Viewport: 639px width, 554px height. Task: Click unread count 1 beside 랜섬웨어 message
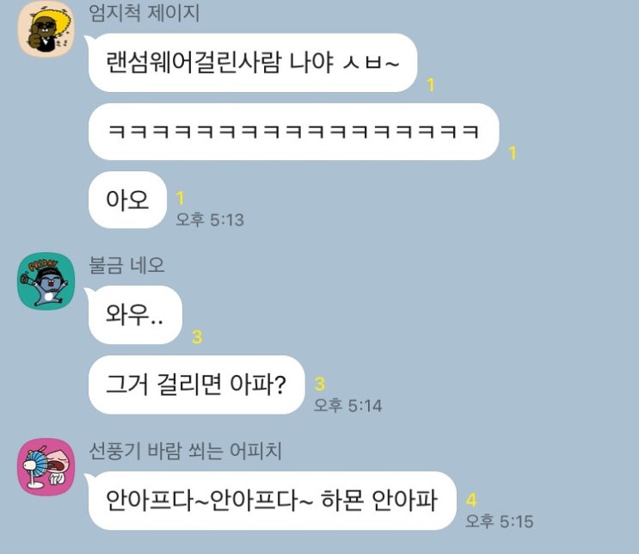tap(430, 85)
